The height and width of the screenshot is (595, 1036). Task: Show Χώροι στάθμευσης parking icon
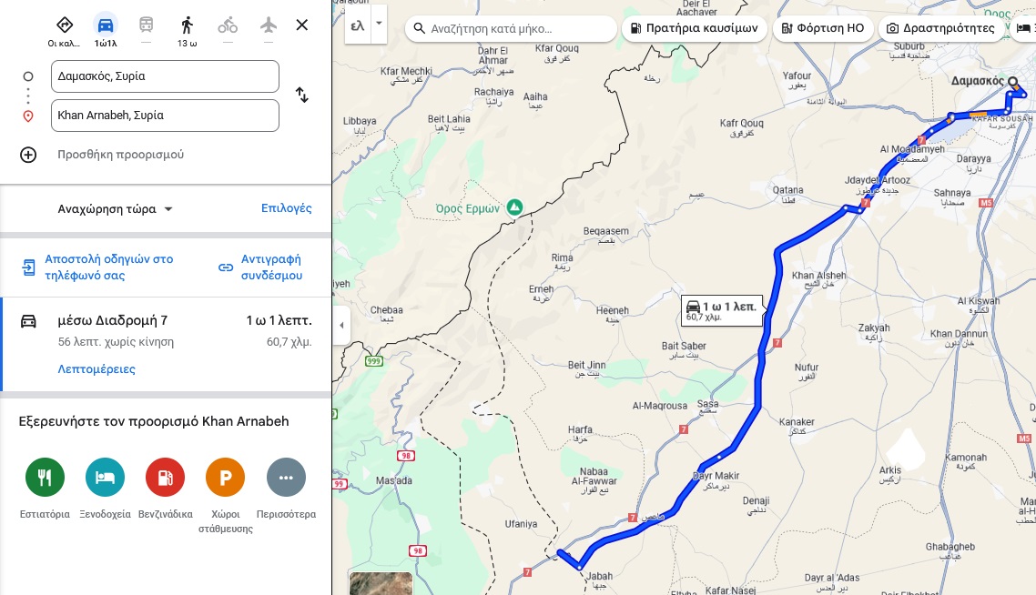(225, 477)
